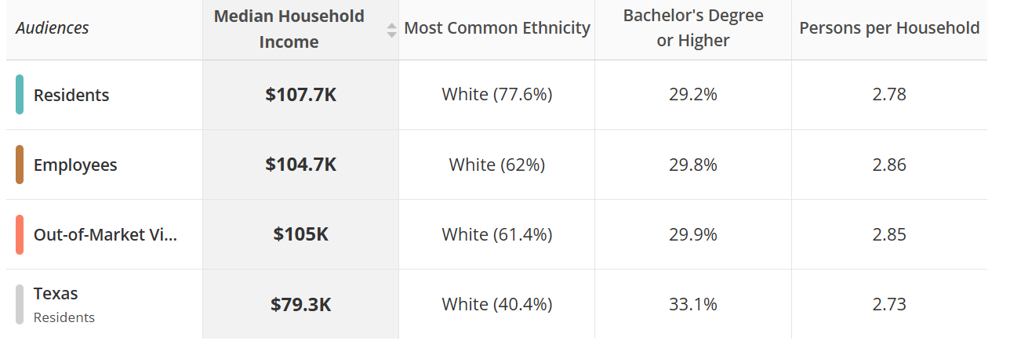Select the Employees audience row label
Viewport: 1010px width, 355px height.
[x=75, y=165]
